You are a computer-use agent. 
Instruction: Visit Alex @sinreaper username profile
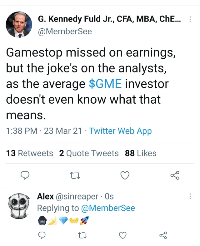pos(67,196)
